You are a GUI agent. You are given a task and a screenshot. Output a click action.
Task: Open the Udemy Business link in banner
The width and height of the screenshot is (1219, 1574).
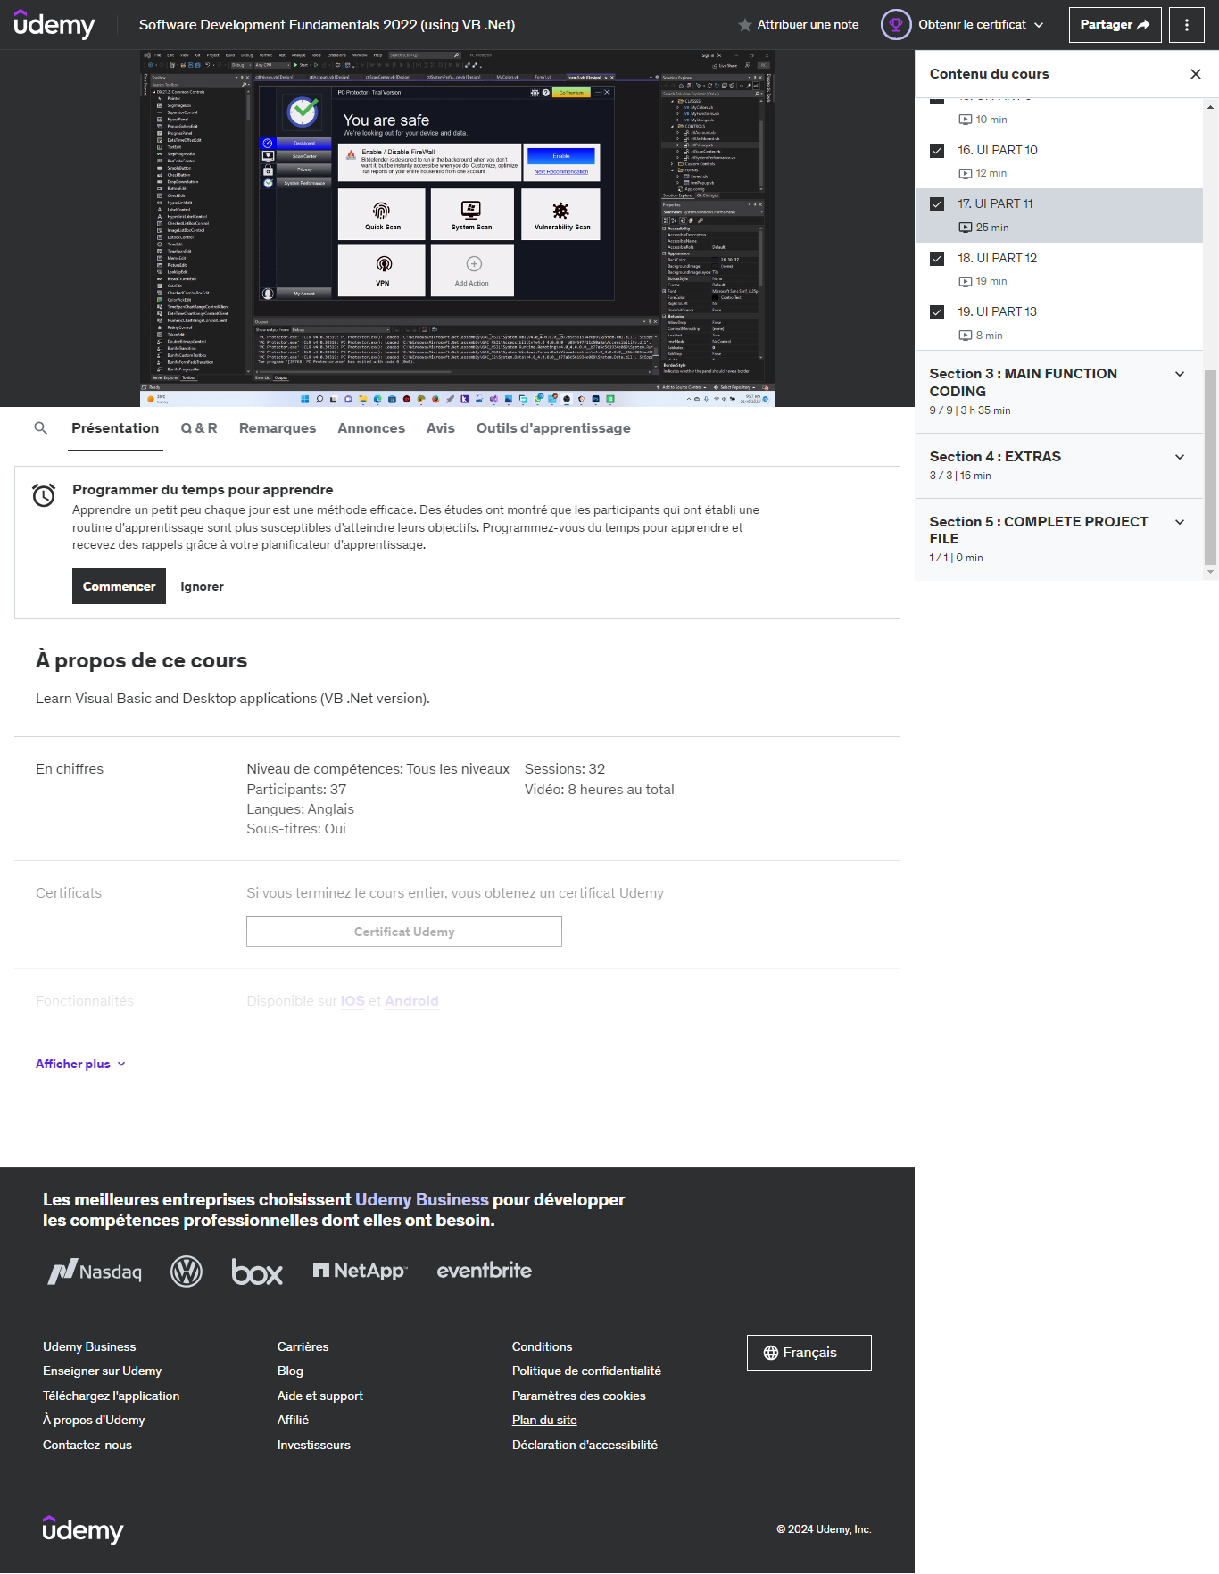tap(422, 1199)
